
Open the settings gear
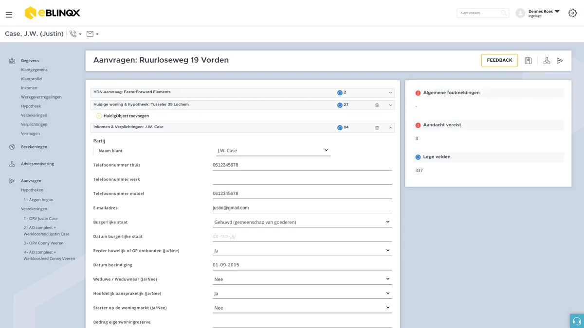(x=573, y=13)
